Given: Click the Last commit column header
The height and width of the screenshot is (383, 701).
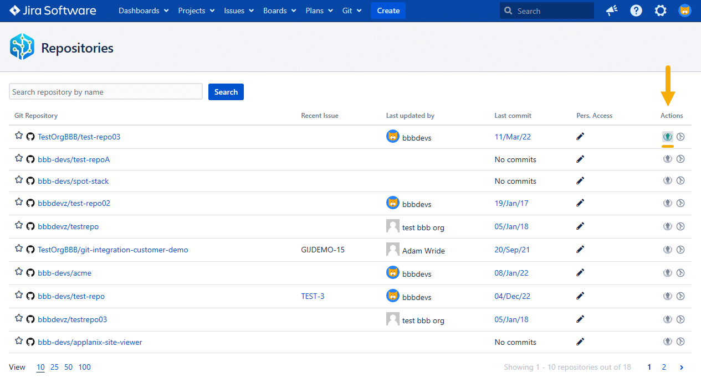Looking at the screenshot, I should (513, 116).
